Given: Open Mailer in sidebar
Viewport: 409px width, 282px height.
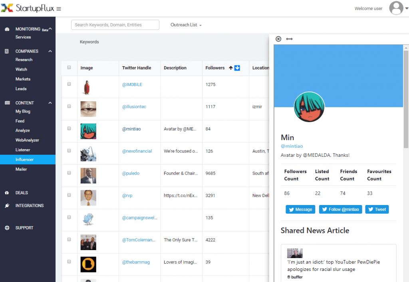Looking at the screenshot, I should click(22, 169).
